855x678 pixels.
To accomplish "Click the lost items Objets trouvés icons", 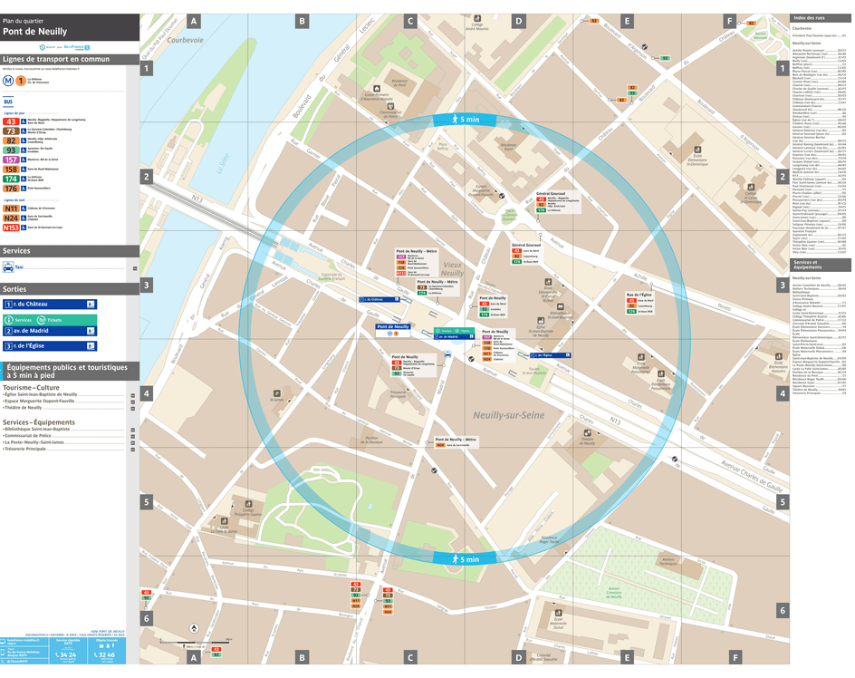I will point(107,645).
